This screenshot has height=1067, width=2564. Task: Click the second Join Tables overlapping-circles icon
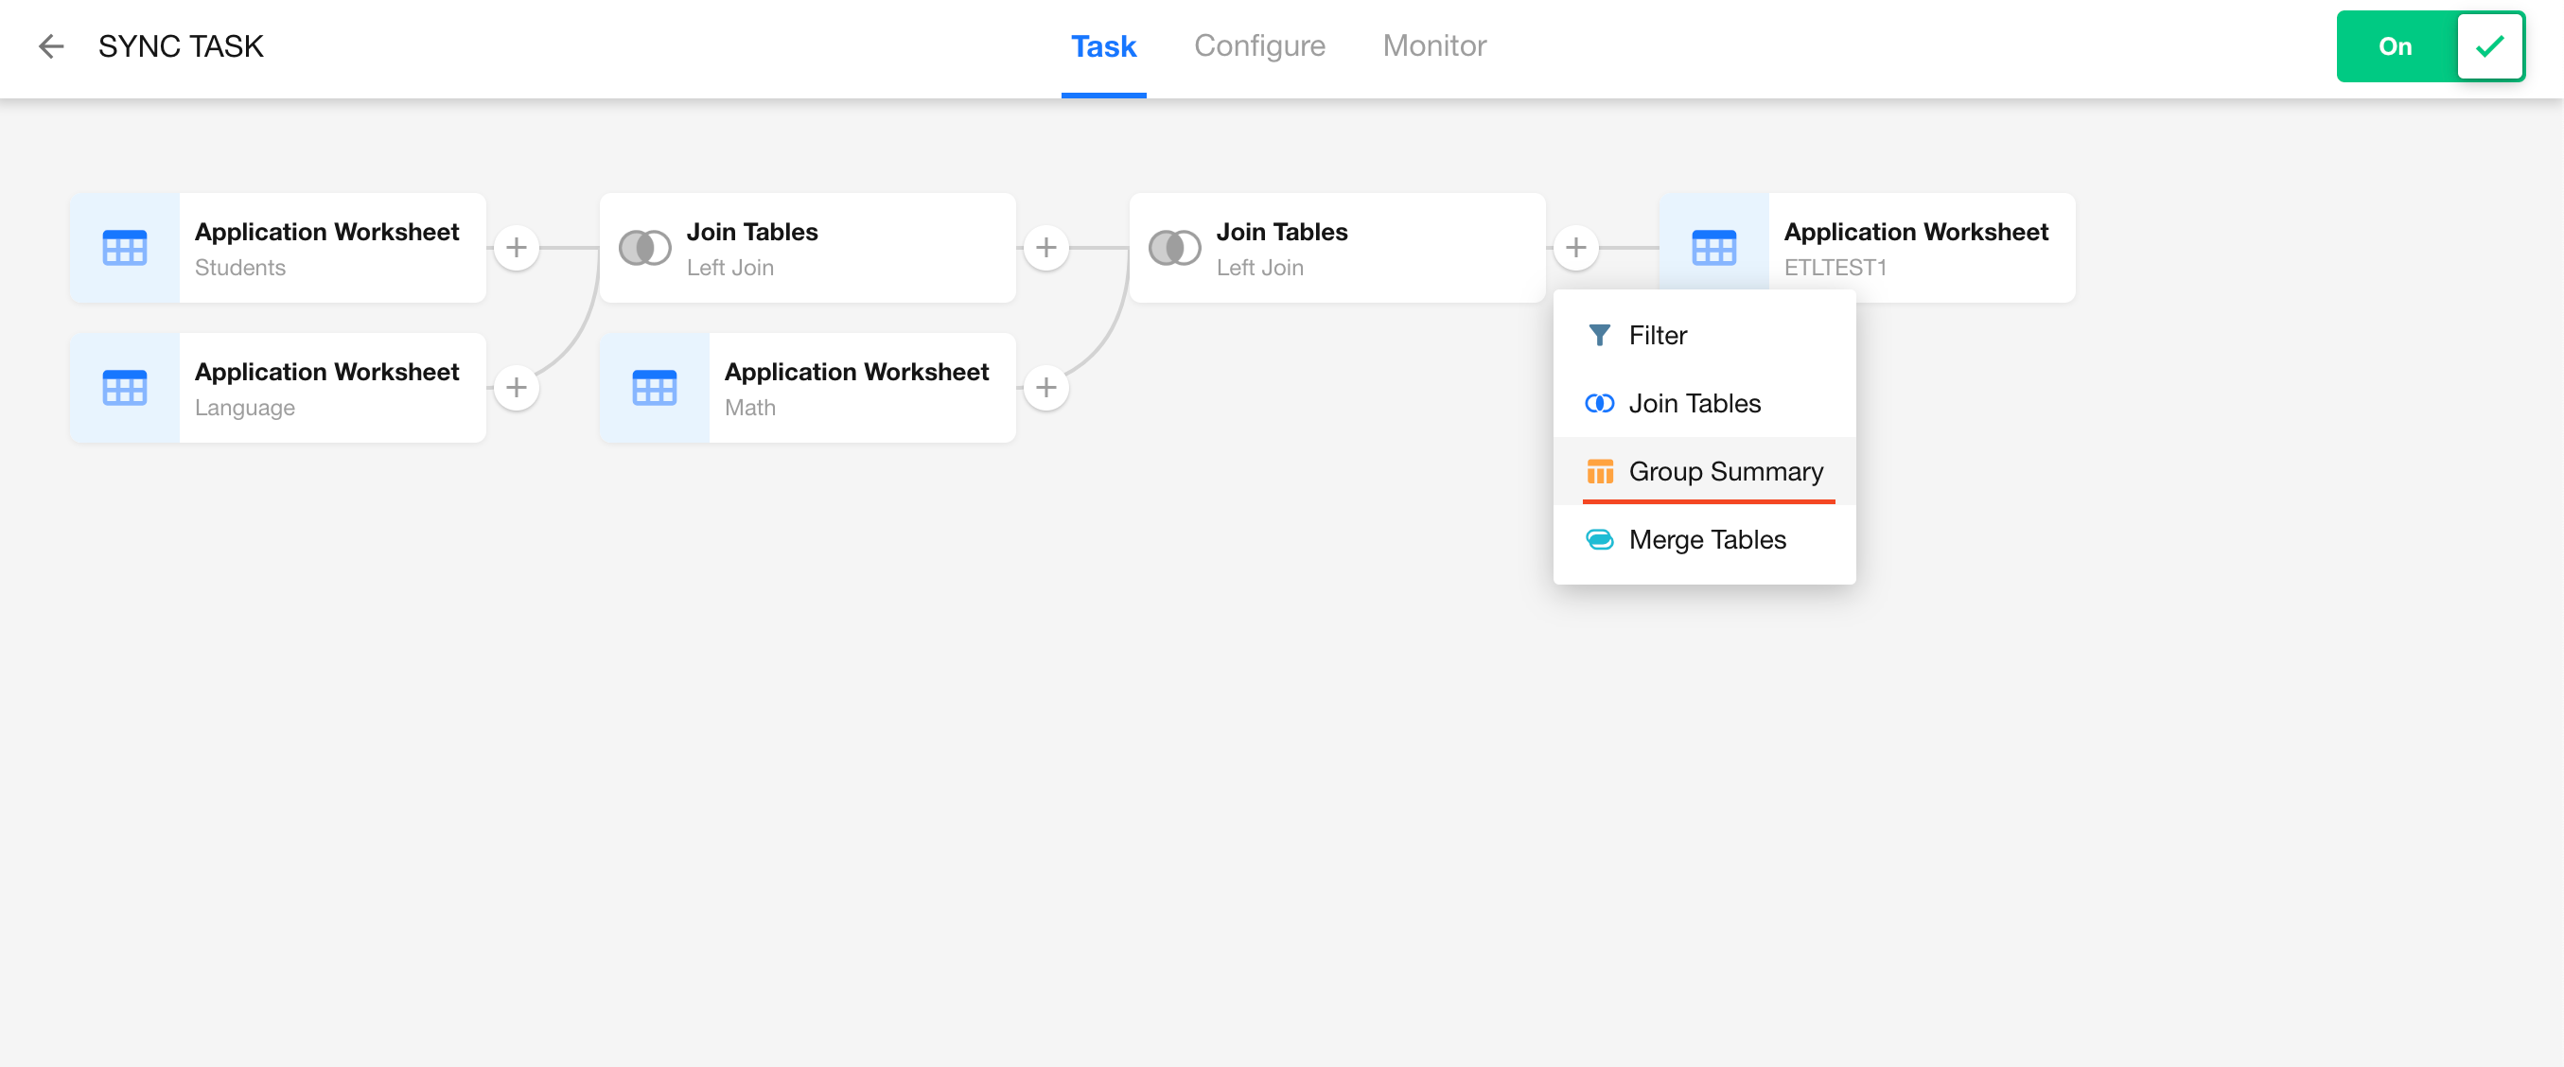(1173, 248)
